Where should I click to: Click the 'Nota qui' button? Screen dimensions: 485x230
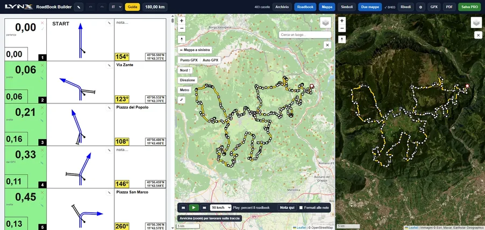tap(287, 207)
